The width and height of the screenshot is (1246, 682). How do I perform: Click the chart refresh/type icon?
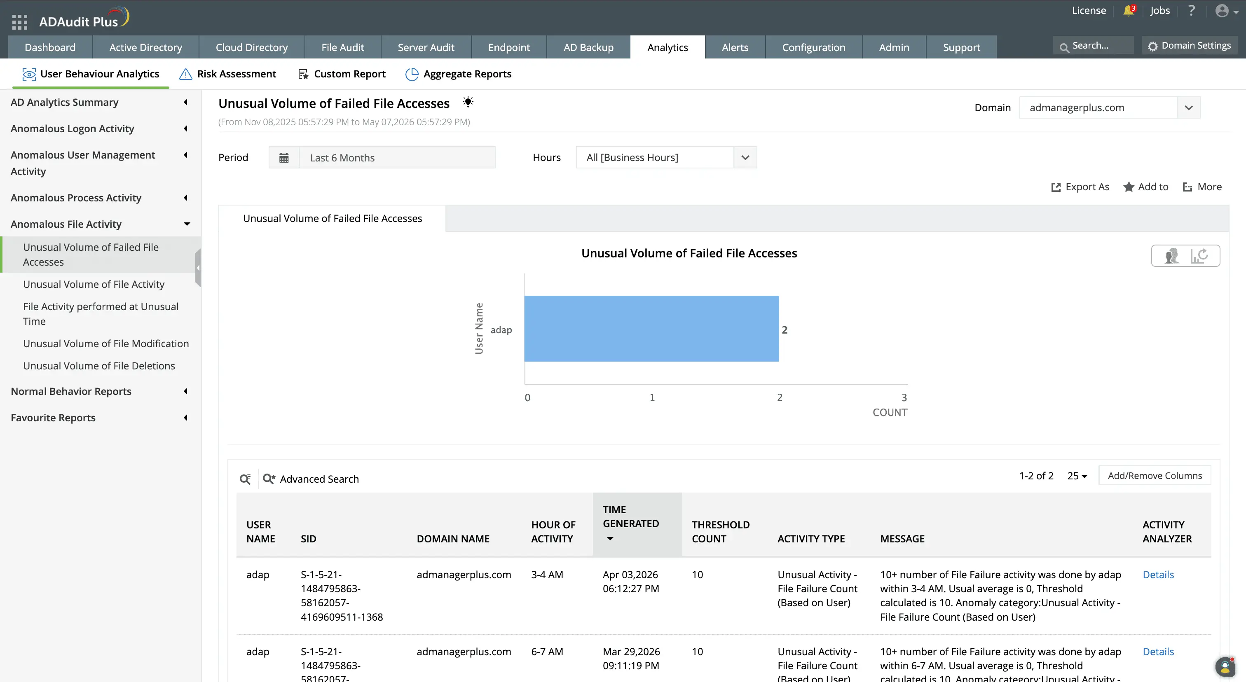click(1199, 256)
